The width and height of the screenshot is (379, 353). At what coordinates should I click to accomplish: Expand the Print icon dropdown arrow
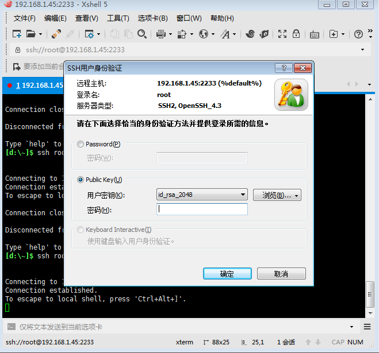[170, 34]
